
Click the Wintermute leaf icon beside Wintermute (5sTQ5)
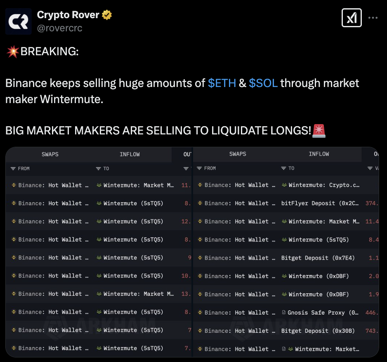99,203
